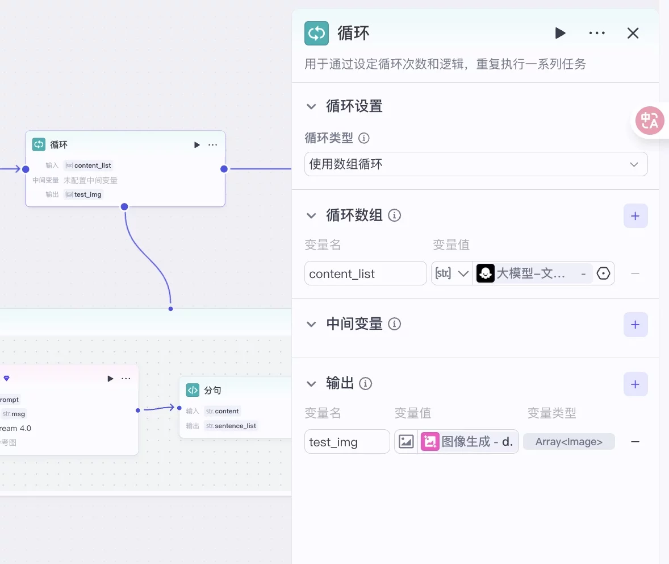The image size is (669, 564).
Task: Click the image type icon next to 图像生成
Action: click(x=407, y=442)
